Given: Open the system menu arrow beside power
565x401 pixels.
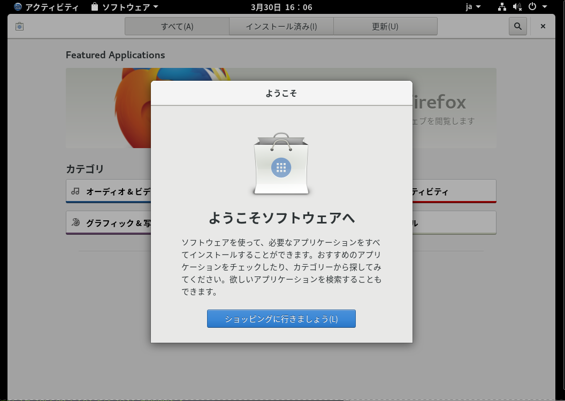Looking at the screenshot, I should click(545, 7).
